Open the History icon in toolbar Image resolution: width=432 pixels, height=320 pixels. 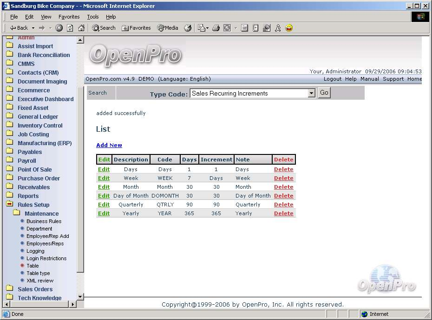(188, 28)
